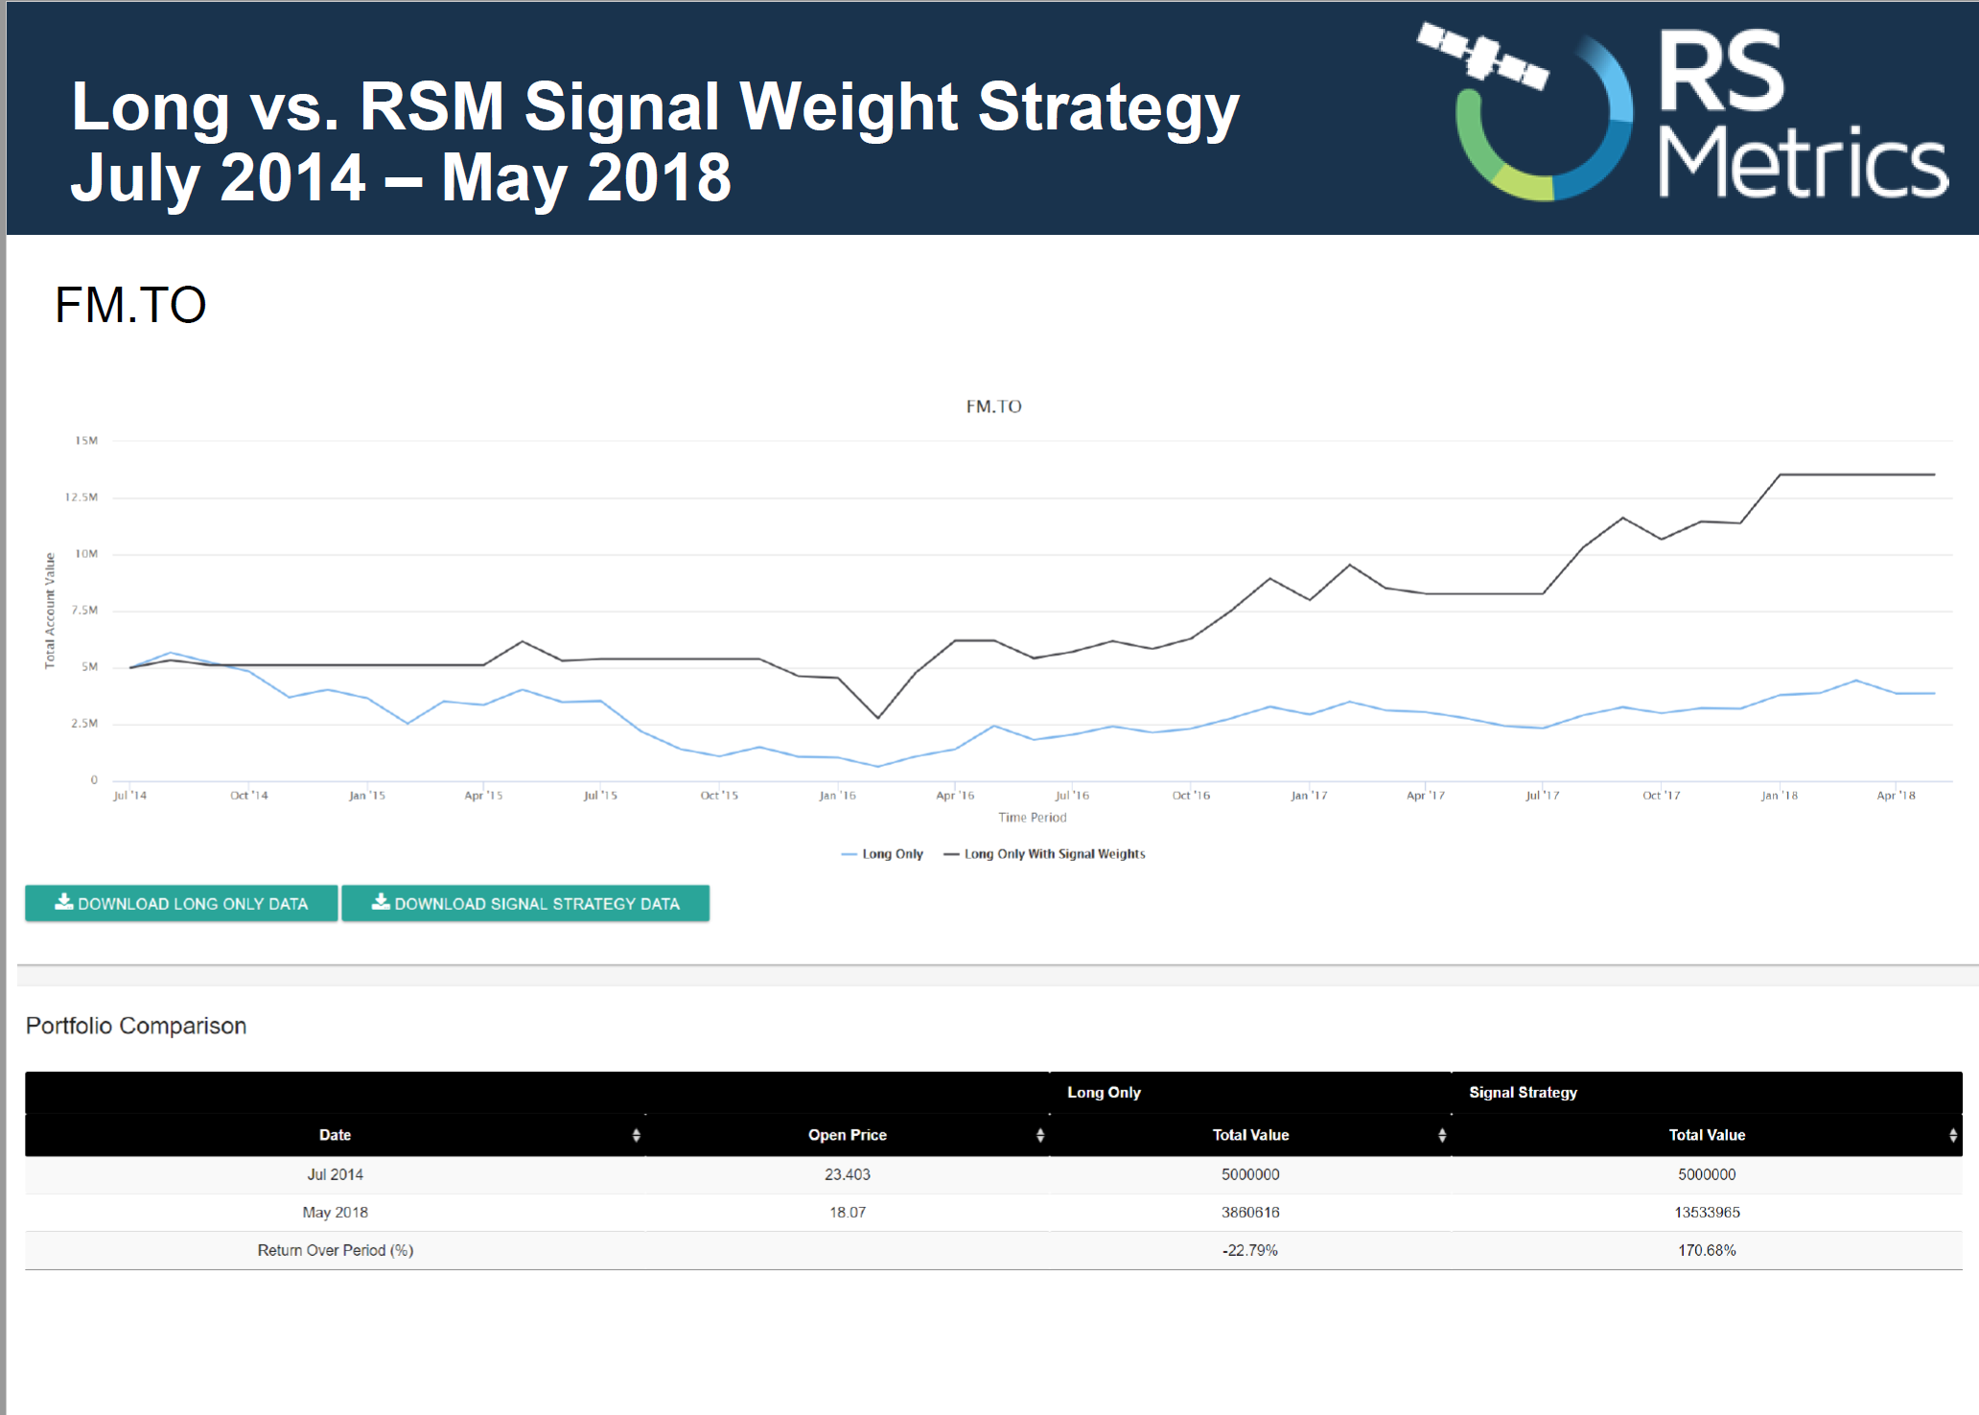Click the blue Long Only legend line swatch
This screenshot has width=1979, height=1415.
849,854
